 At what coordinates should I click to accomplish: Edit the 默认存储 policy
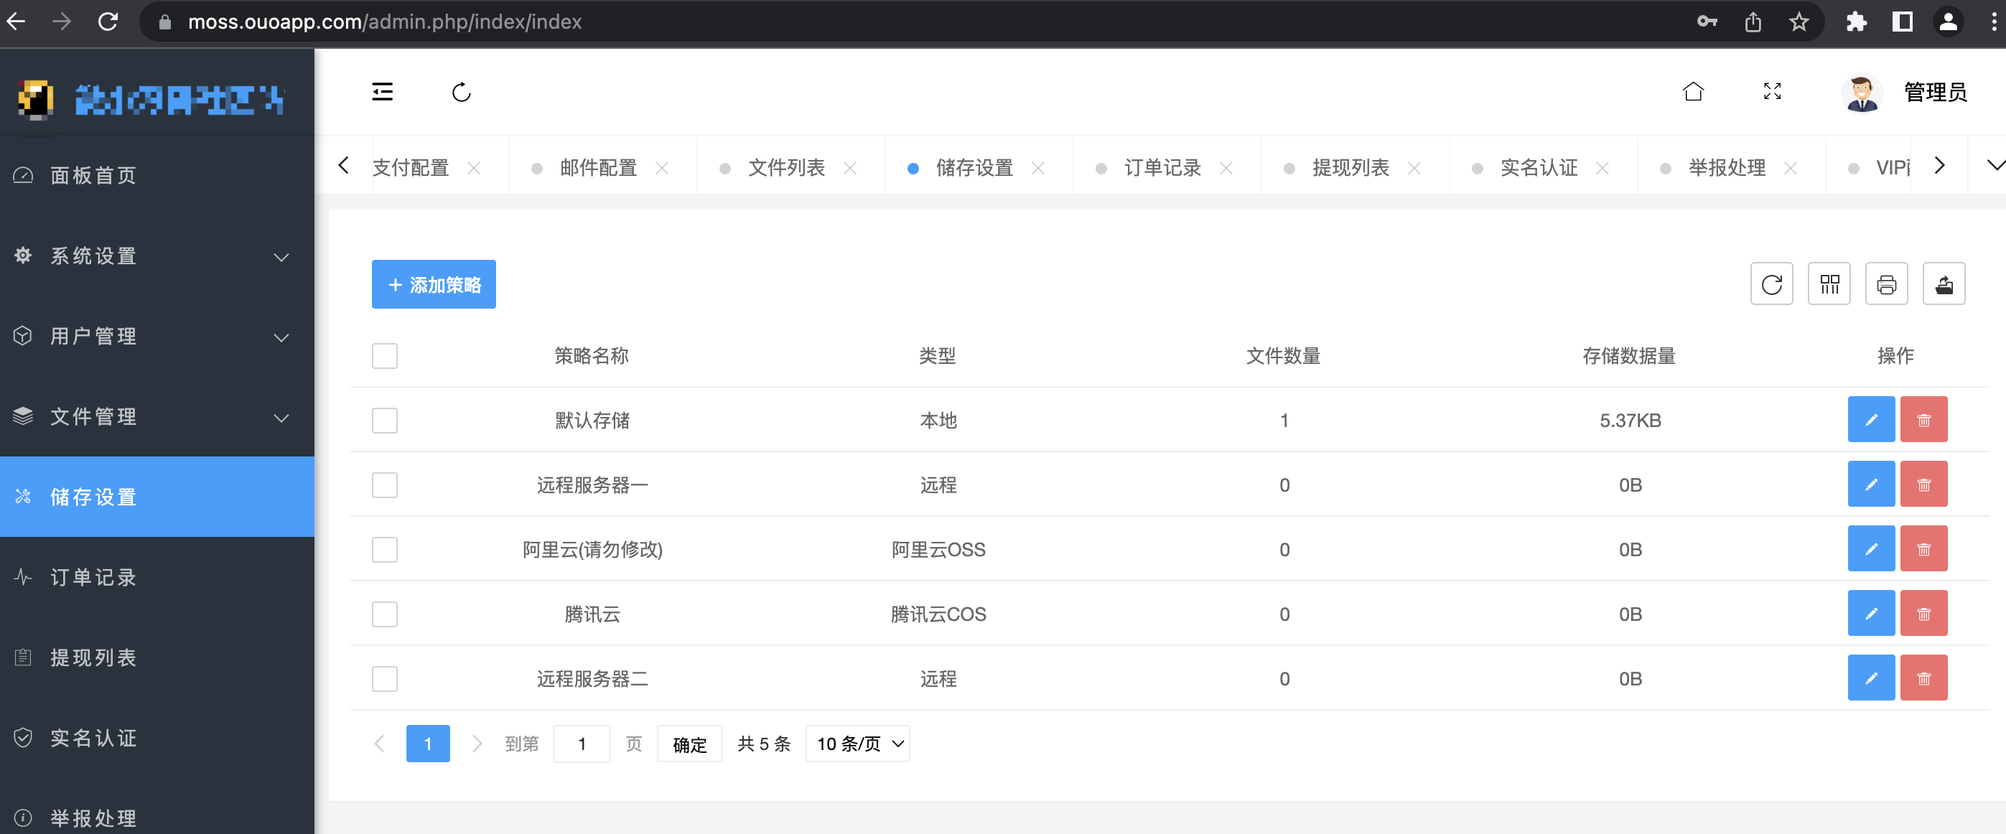point(1871,420)
